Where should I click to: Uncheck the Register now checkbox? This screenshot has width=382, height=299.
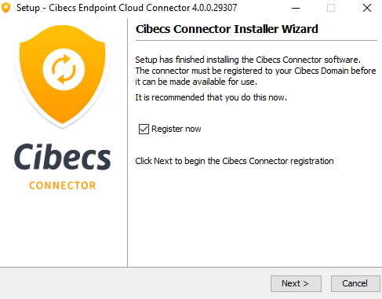pyautogui.click(x=144, y=129)
